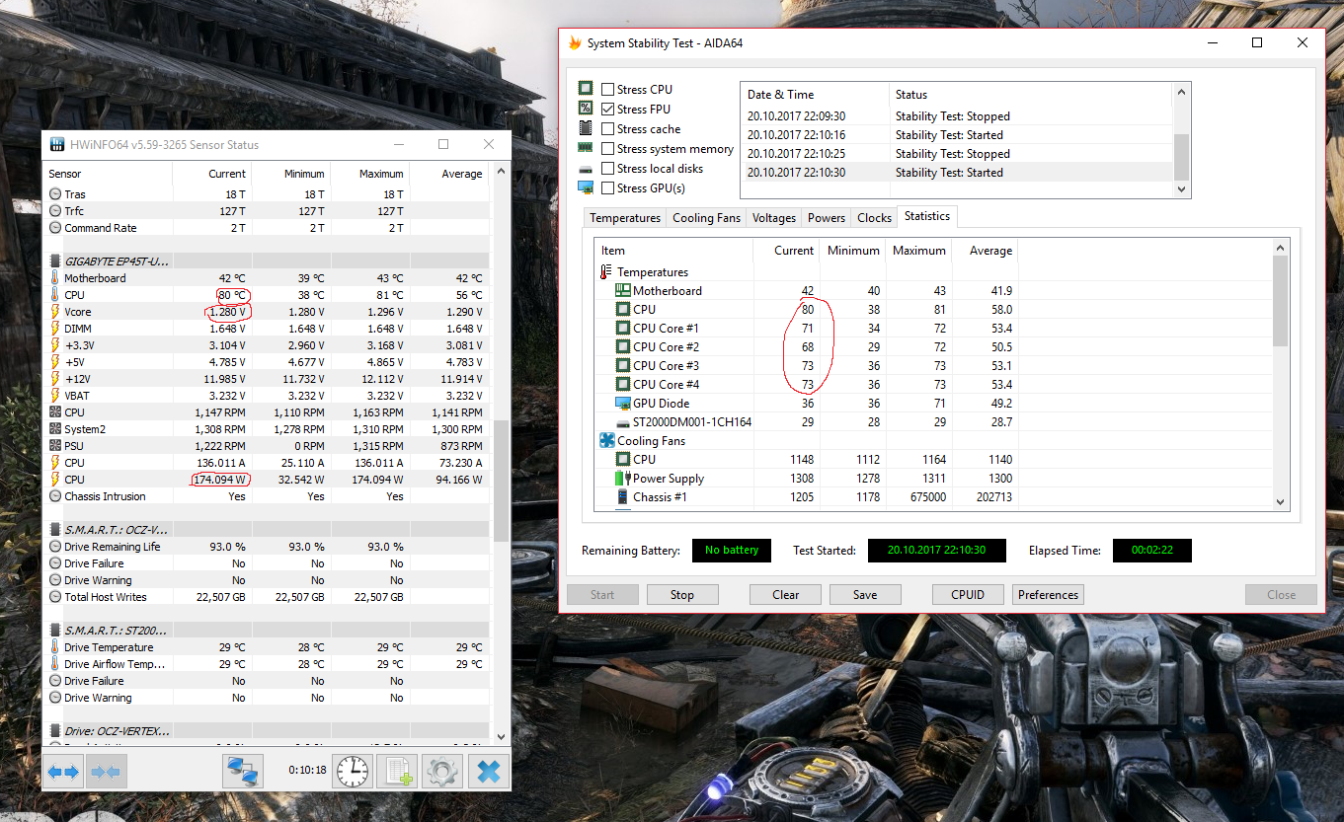1344x822 pixels.
Task: Click the thermometer icon of Temperatures group in AIDA64
Action: 606,272
